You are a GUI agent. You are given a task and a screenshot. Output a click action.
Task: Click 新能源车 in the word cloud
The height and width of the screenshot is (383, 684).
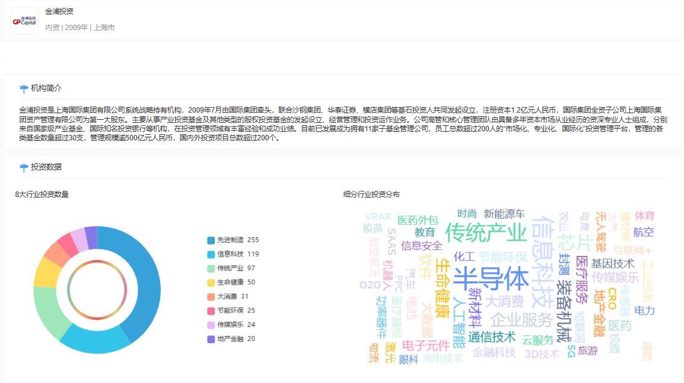coord(504,214)
